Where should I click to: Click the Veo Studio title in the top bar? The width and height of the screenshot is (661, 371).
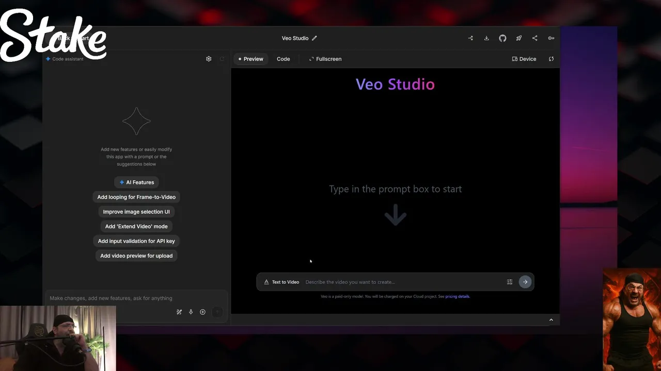(x=295, y=38)
